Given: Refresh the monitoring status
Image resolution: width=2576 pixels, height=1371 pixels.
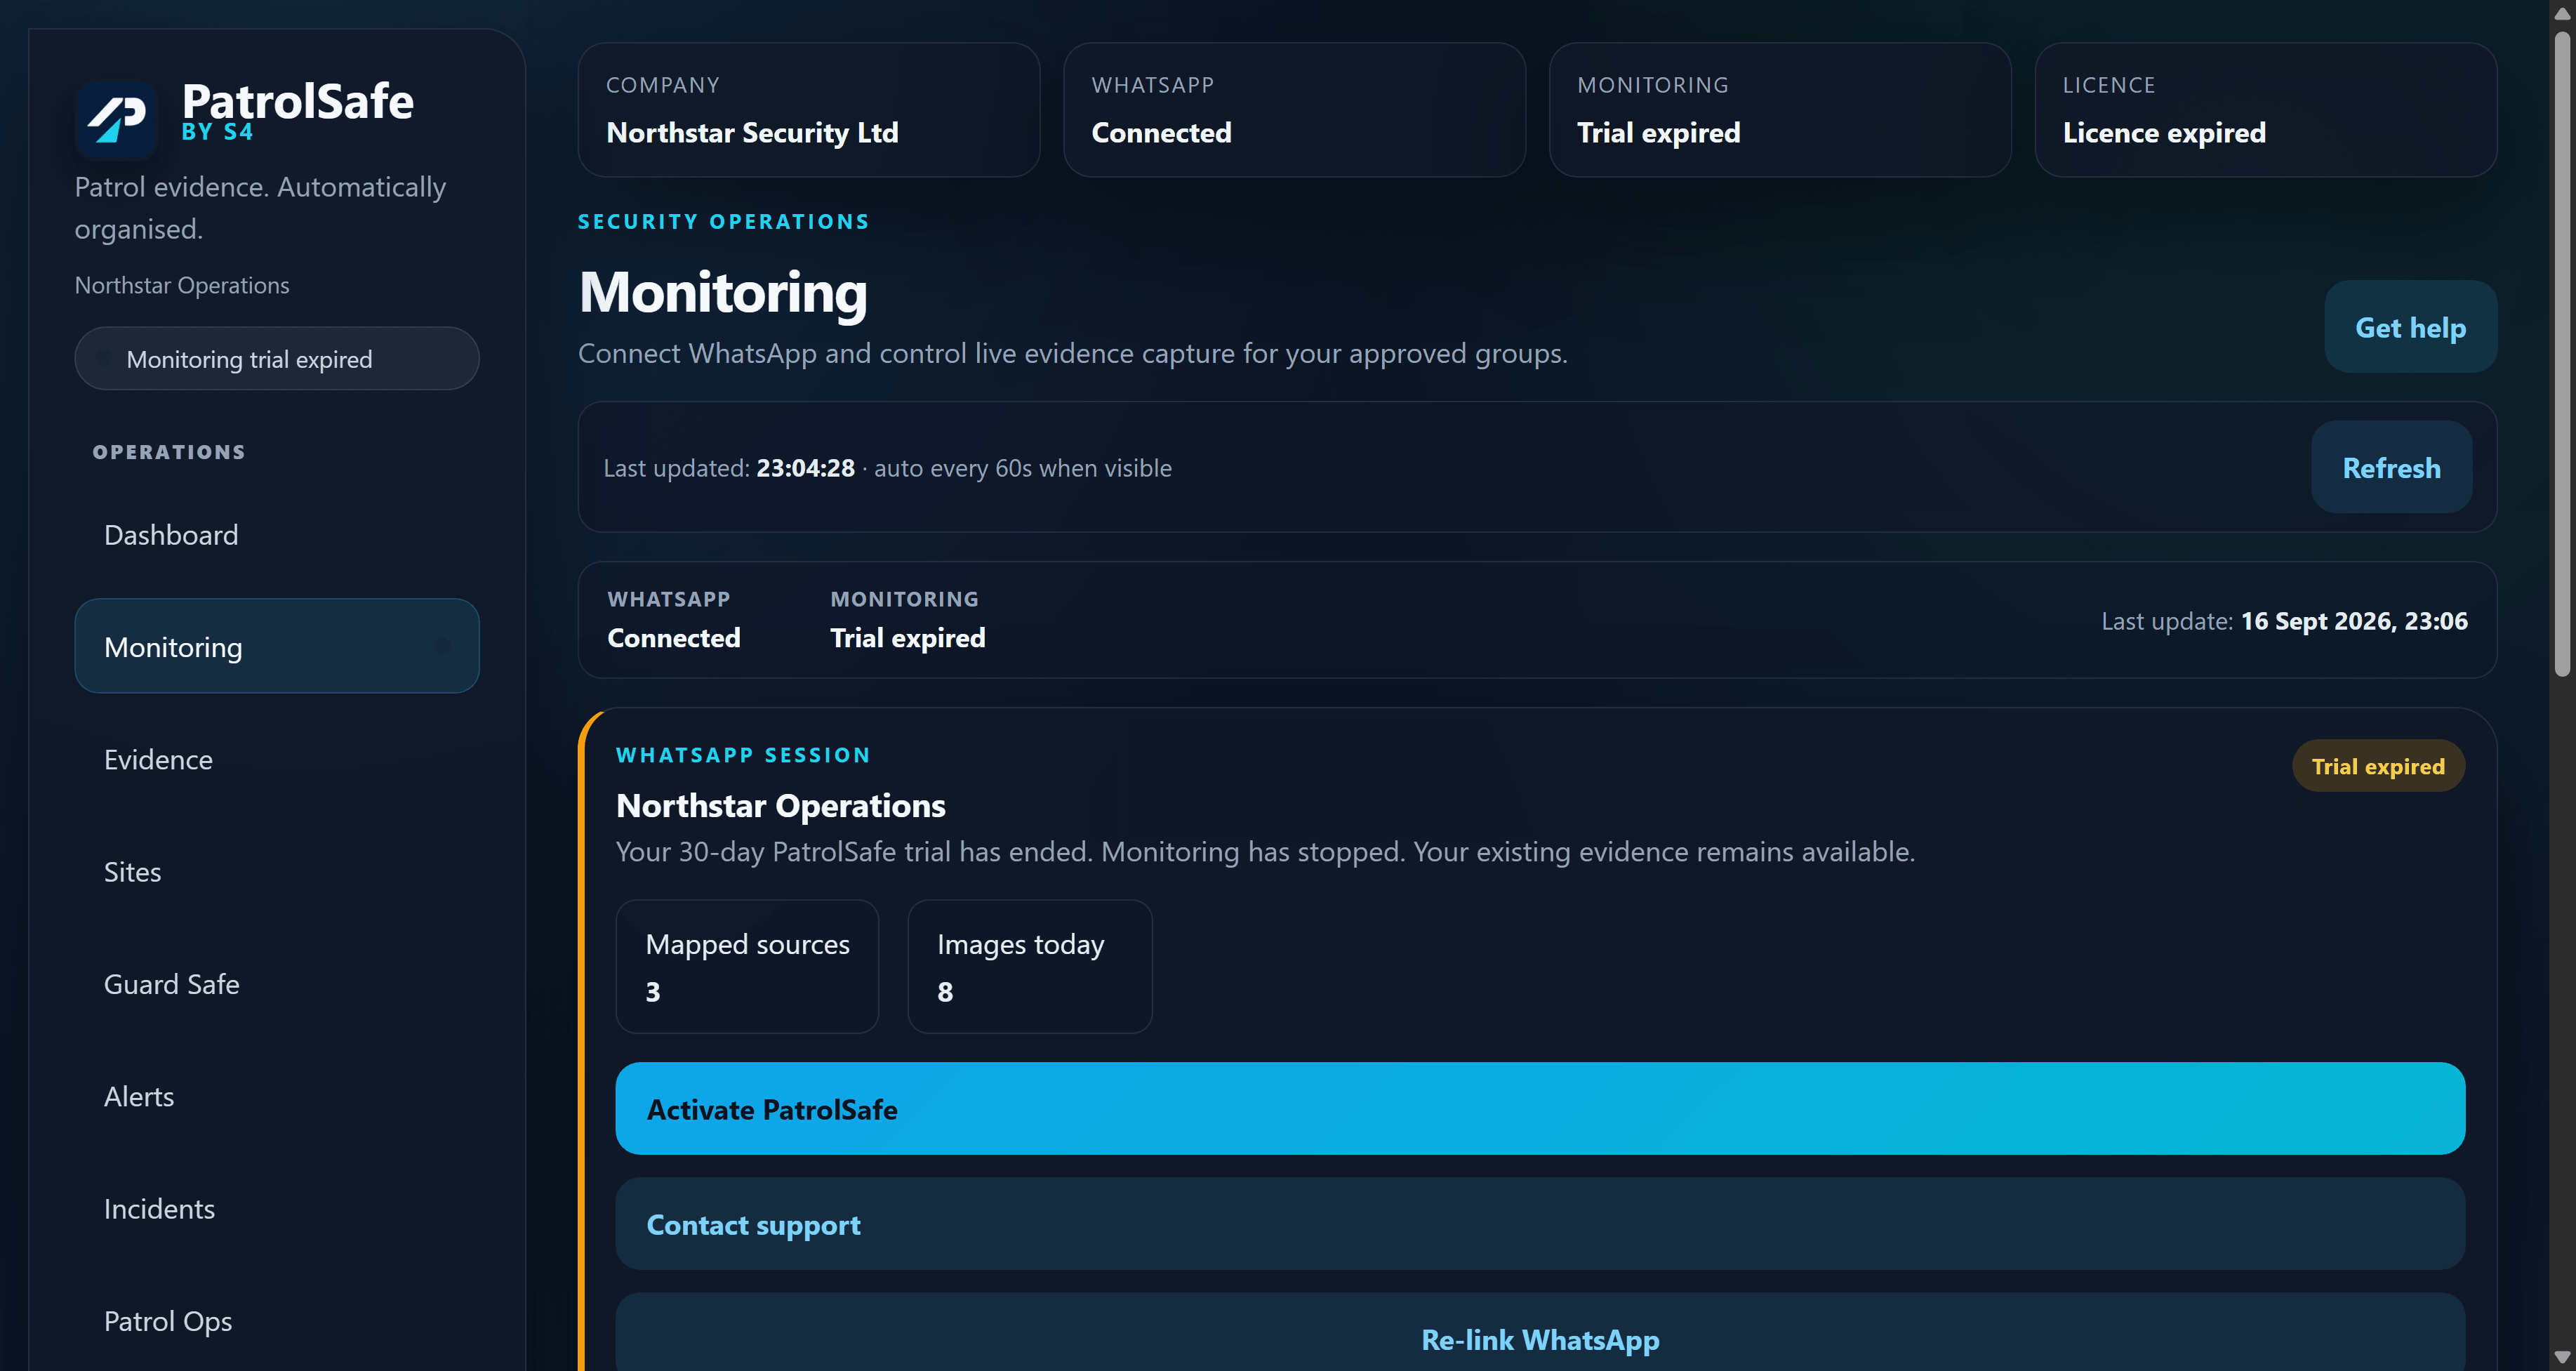Looking at the screenshot, I should click(x=2391, y=467).
